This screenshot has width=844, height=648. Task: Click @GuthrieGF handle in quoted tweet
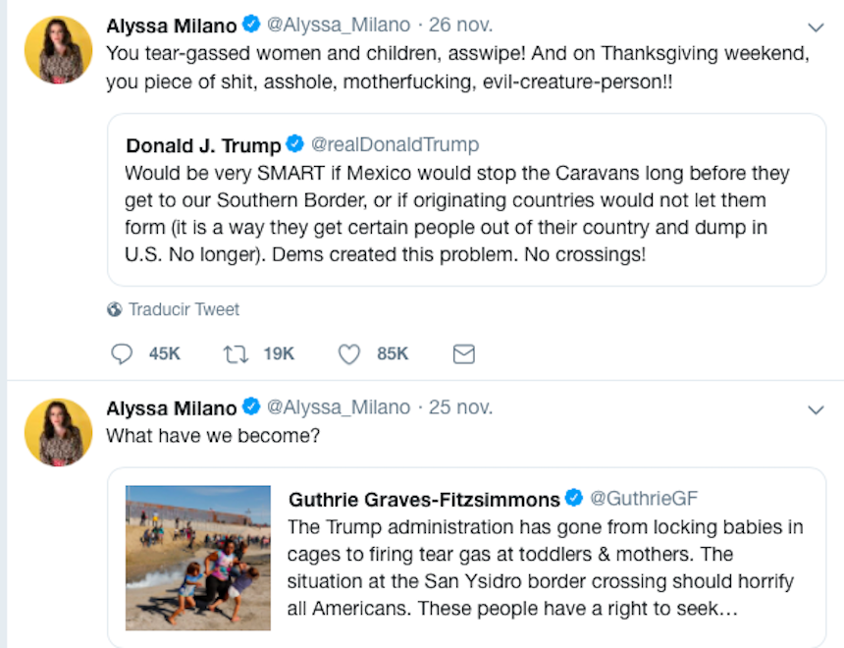(x=644, y=498)
